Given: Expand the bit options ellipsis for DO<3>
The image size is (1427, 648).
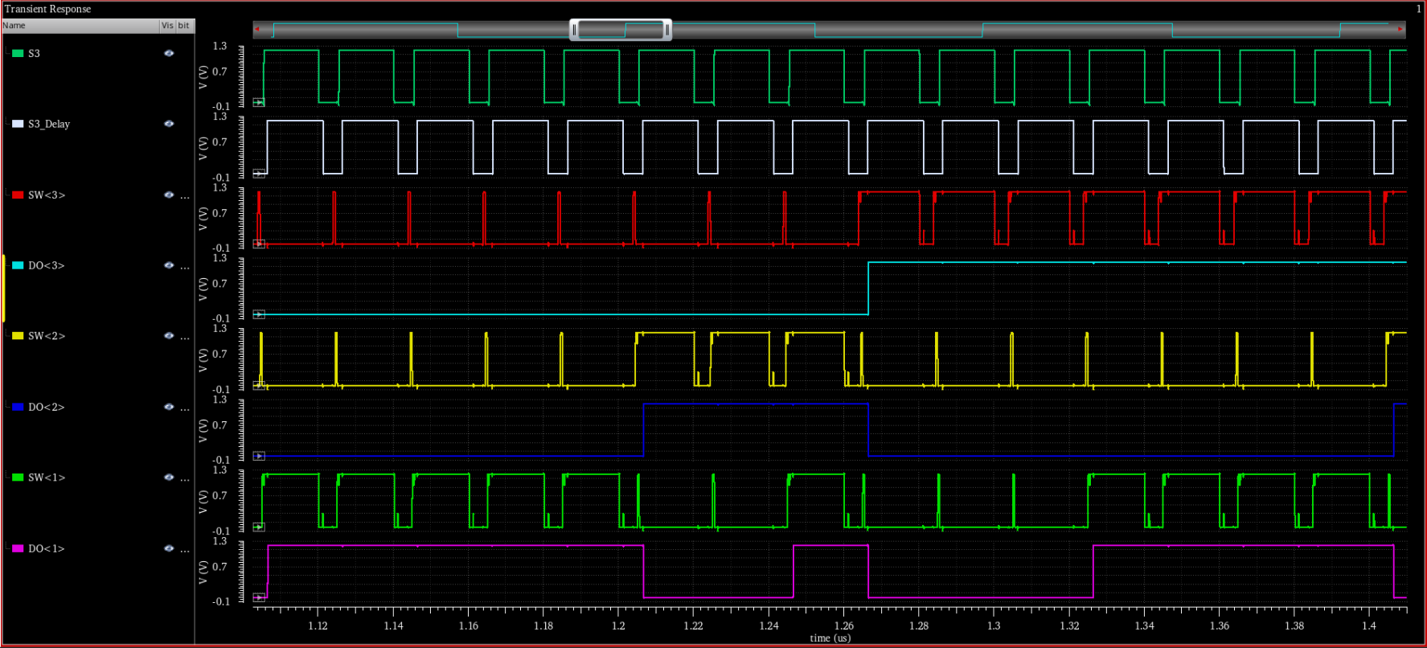Looking at the screenshot, I should (185, 267).
